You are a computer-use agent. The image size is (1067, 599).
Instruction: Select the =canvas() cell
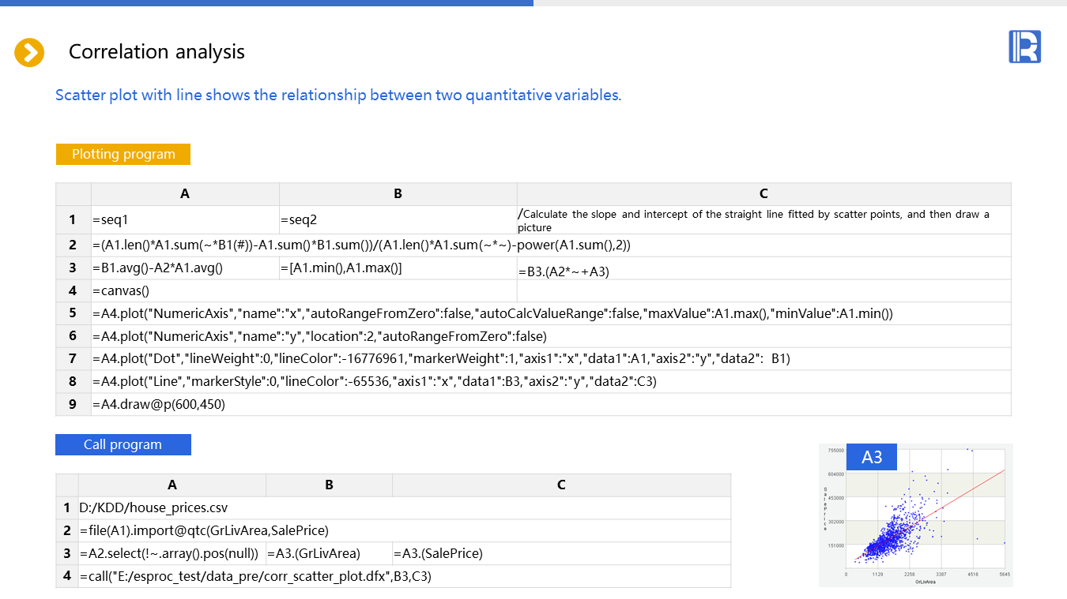(185, 290)
